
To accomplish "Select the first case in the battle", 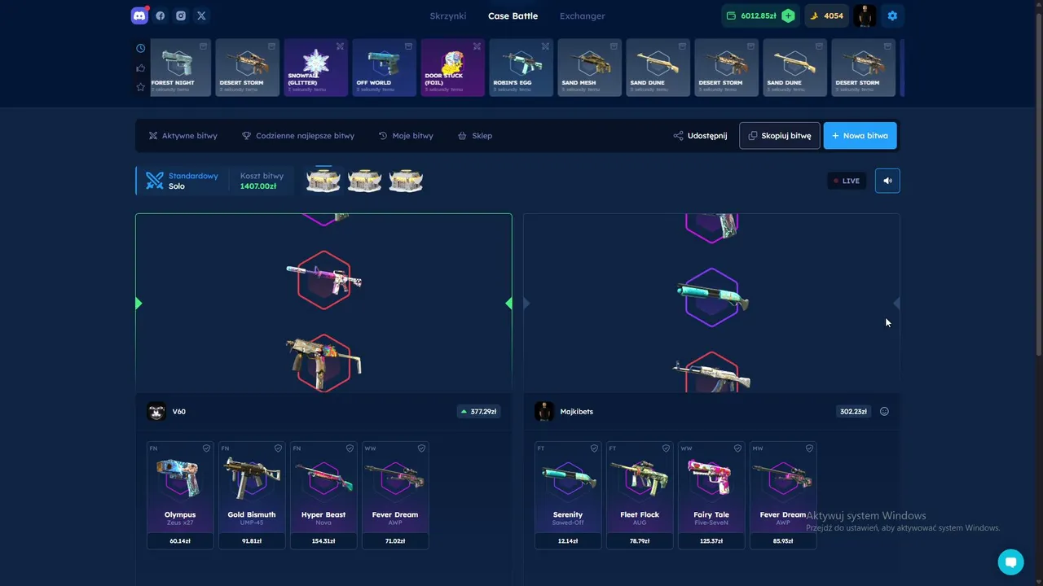I will 323,180.
